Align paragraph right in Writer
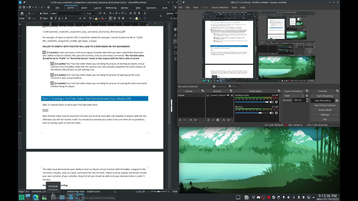 (119, 18)
